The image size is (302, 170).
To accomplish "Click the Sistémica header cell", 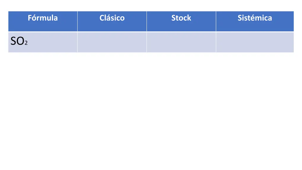I will 255,21.
